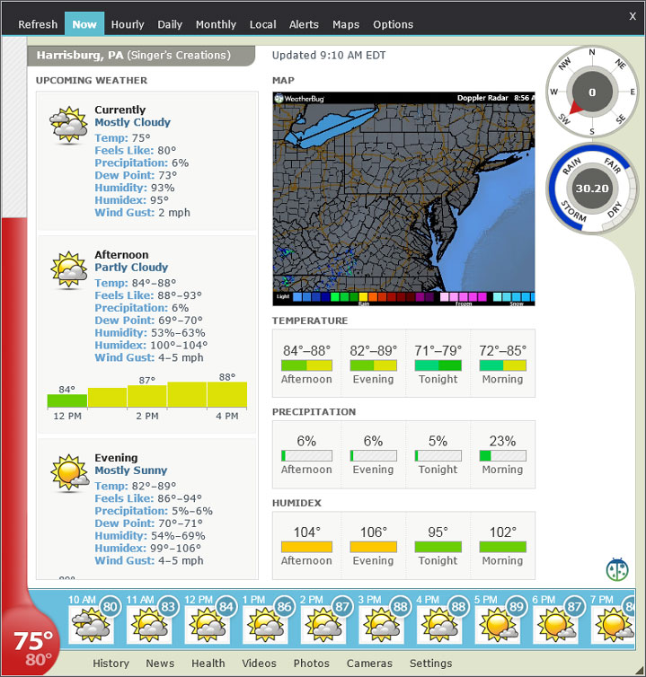
Task: Click the Evening temperature 82°–89° cell
Action: (374, 364)
